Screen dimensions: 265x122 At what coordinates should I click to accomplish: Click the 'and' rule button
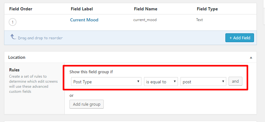[235, 81]
